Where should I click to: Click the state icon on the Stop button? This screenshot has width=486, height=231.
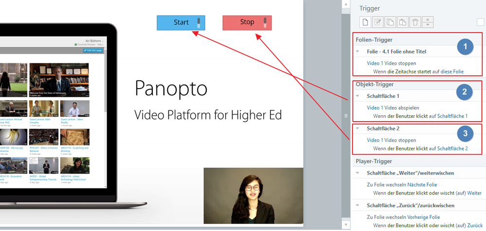(265, 23)
